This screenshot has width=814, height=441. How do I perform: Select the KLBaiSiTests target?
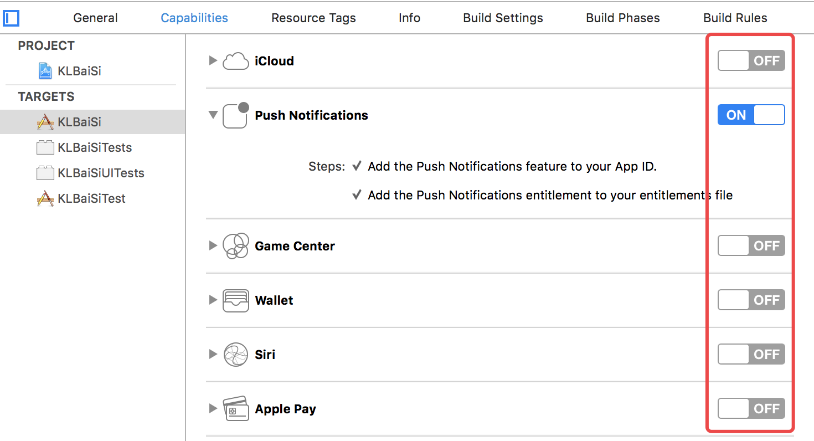(x=95, y=147)
